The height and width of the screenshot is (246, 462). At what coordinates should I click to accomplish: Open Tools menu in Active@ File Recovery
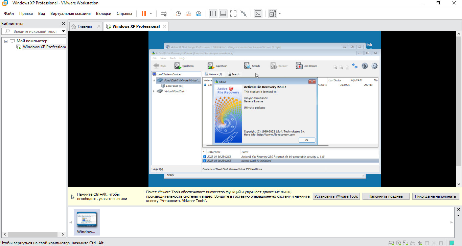click(173, 58)
